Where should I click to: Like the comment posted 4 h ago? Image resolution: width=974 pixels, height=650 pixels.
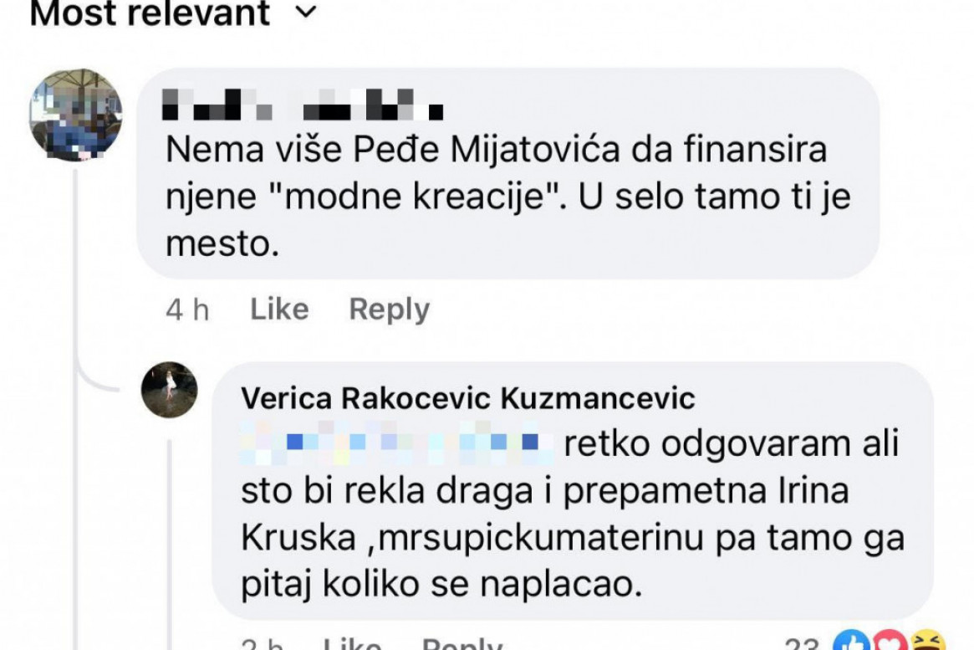tap(279, 310)
